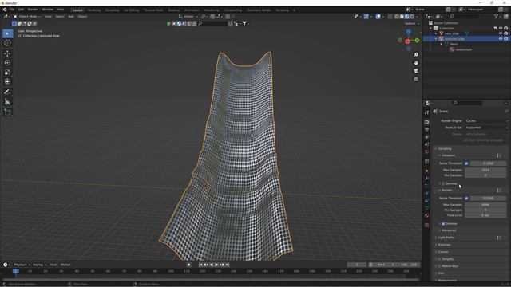Screen dimensions: 511x287
Task: Open the Render menu
Action: 33,10
